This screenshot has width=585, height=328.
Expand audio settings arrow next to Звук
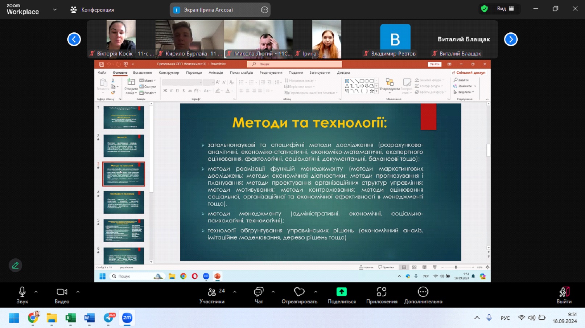[x=36, y=292]
